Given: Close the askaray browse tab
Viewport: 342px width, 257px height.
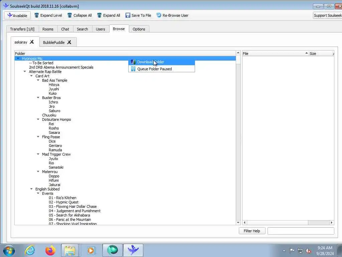Looking at the screenshot, I should coord(32,42).
